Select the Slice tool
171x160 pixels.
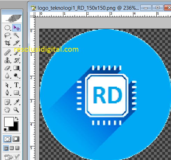tap(16, 43)
